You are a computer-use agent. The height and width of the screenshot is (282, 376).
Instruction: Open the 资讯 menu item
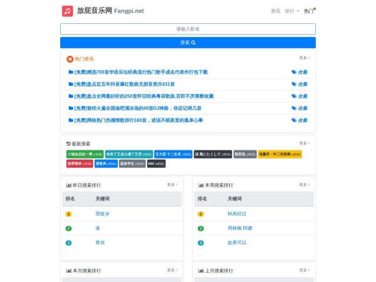click(275, 11)
